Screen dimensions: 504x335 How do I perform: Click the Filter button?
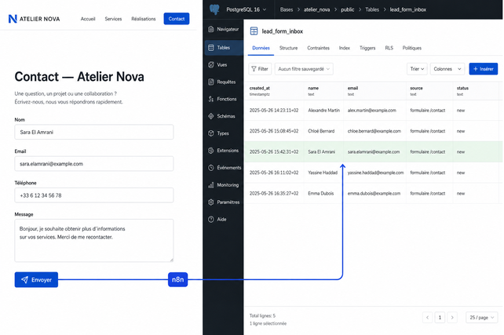pyautogui.click(x=260, y=69)
